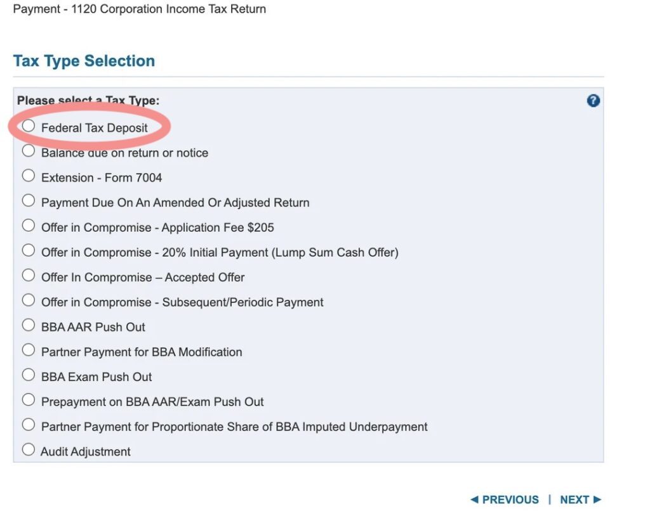Return to the Previous page
Viewport: 650px width, 521px height.
tap(505, 499)
